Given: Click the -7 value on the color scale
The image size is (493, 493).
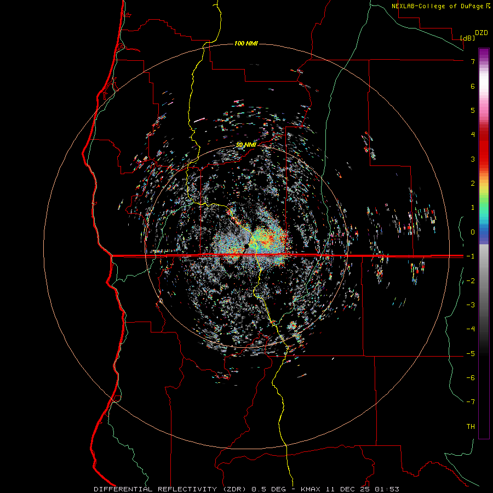Looking at the screenshot, I should (x=471, y=402).
